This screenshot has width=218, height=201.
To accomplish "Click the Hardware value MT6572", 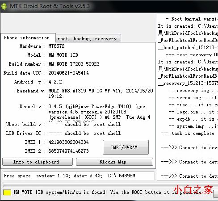I will pos(56,46).
